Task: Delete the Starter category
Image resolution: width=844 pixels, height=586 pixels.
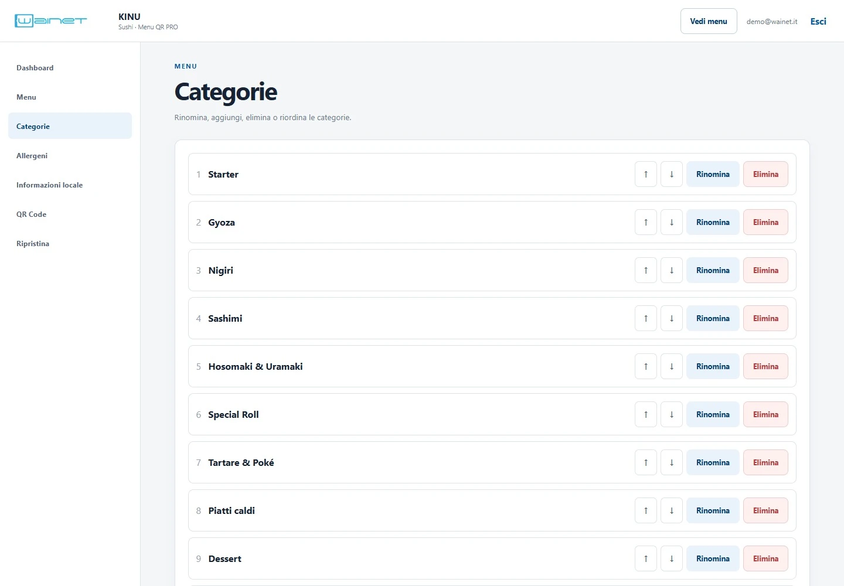Action: [x=765, y=174]
